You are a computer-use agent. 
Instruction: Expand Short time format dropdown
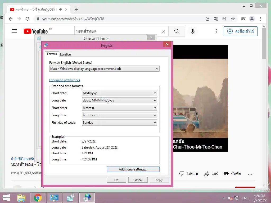click(x=119, y=108)
